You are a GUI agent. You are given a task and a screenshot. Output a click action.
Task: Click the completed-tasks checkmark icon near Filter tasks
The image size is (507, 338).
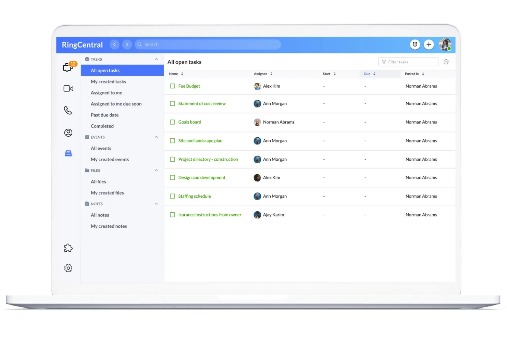(x=446, y=62)
